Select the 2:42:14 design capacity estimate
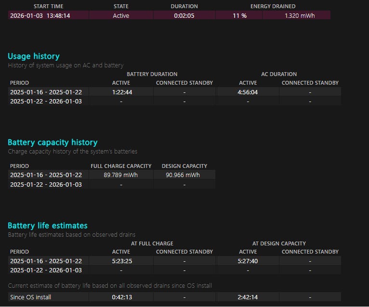This screenshot has width=369, height=307. (x=248, y=297)
